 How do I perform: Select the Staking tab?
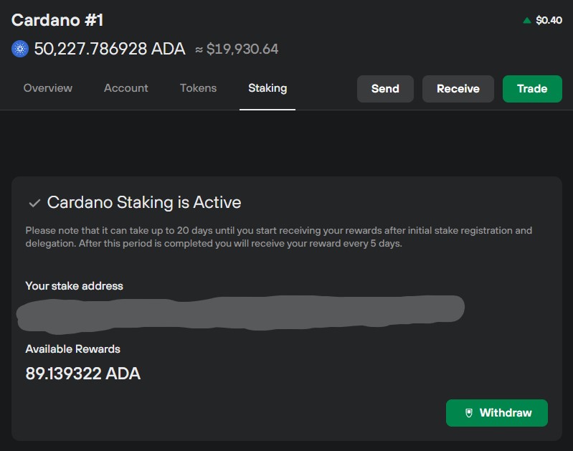[267, 88]
